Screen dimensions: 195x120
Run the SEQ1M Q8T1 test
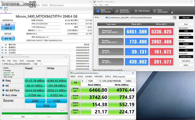click(76, 90)
